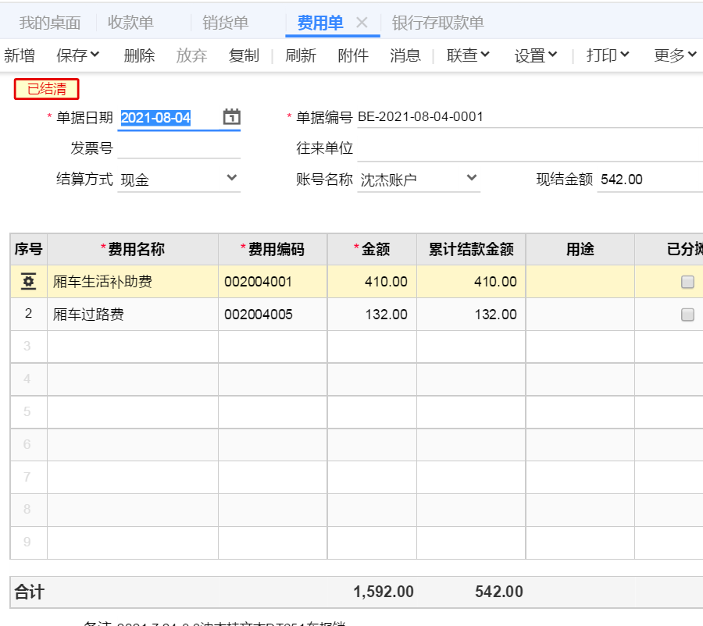Click the 往来单位 input field
The height and width of the screenshot is (626, 703).
point(530,148)
